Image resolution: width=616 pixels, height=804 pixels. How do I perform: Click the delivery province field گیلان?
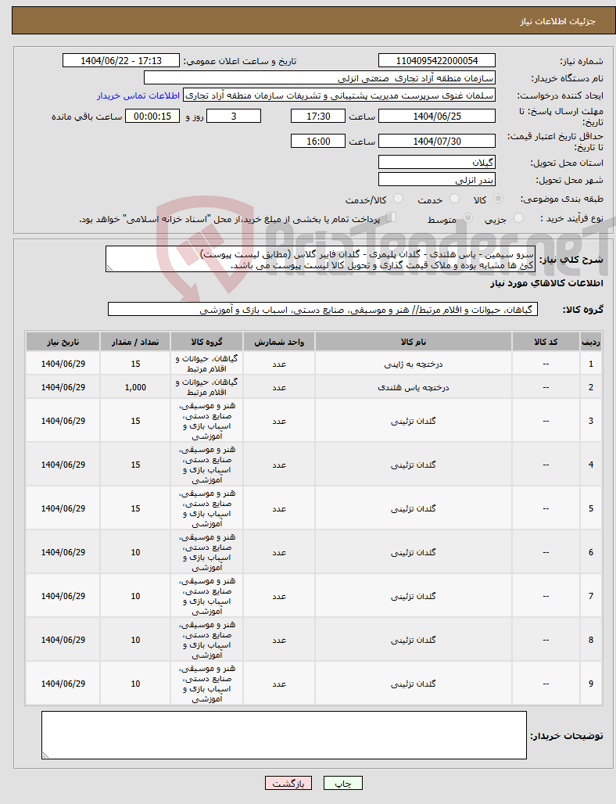[437, 162]
